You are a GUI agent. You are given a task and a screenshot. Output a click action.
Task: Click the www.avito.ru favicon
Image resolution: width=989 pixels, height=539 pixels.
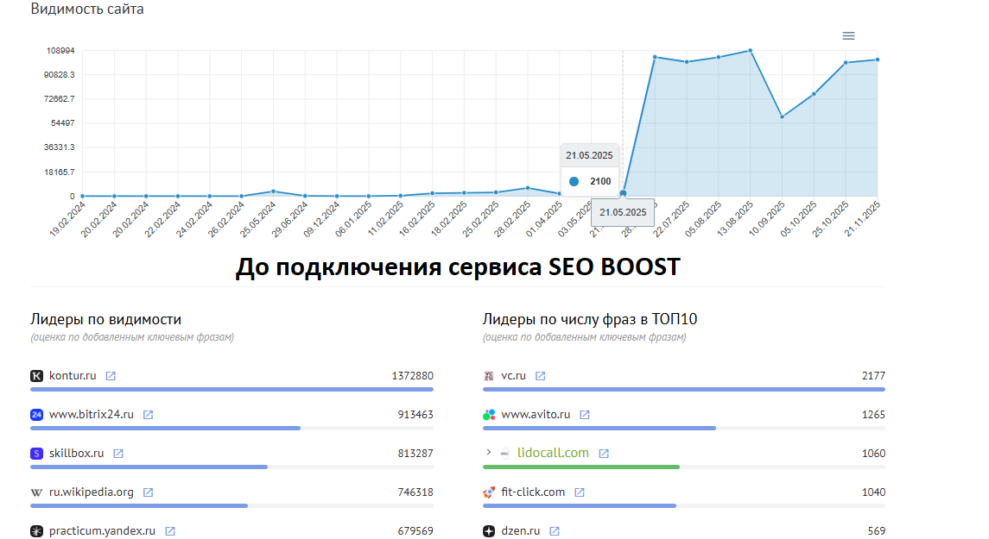488,414
